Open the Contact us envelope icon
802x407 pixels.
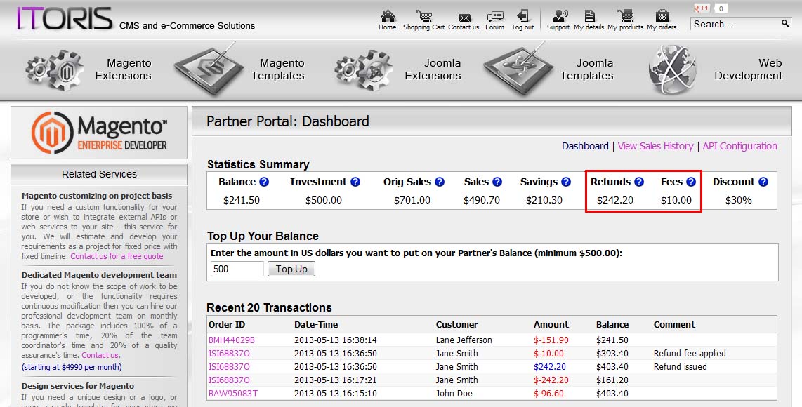click(x=464, y=18)
